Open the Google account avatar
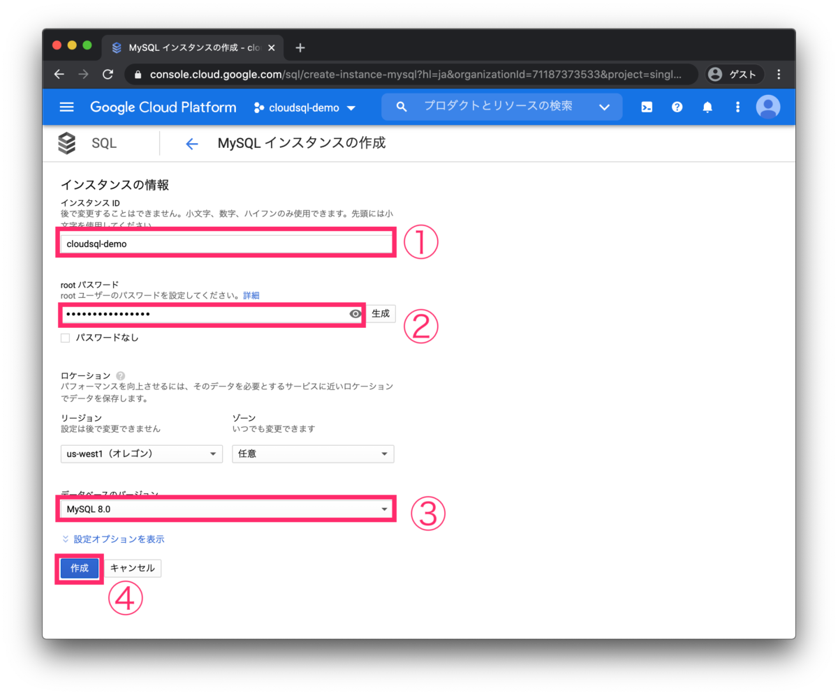The image size is (838, 695). tap(767, 107)
